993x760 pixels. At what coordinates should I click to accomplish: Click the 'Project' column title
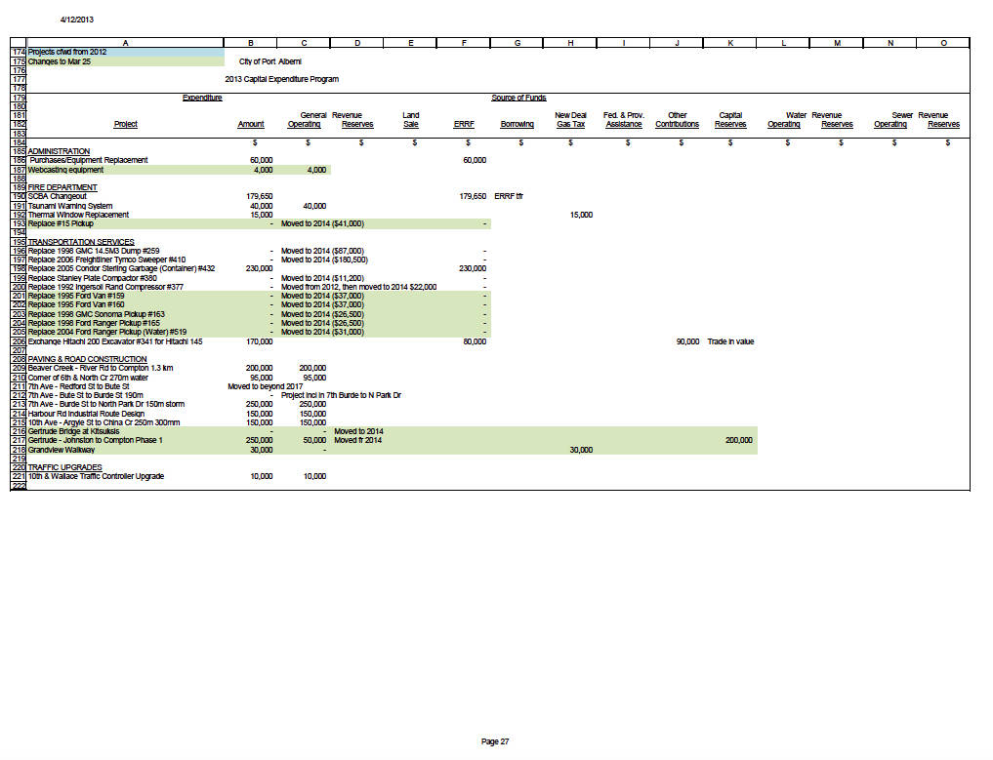point(125,124)
